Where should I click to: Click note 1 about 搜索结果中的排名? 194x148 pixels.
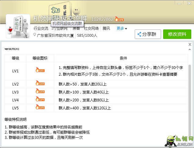pyautogui.click(x=43, y=127)
